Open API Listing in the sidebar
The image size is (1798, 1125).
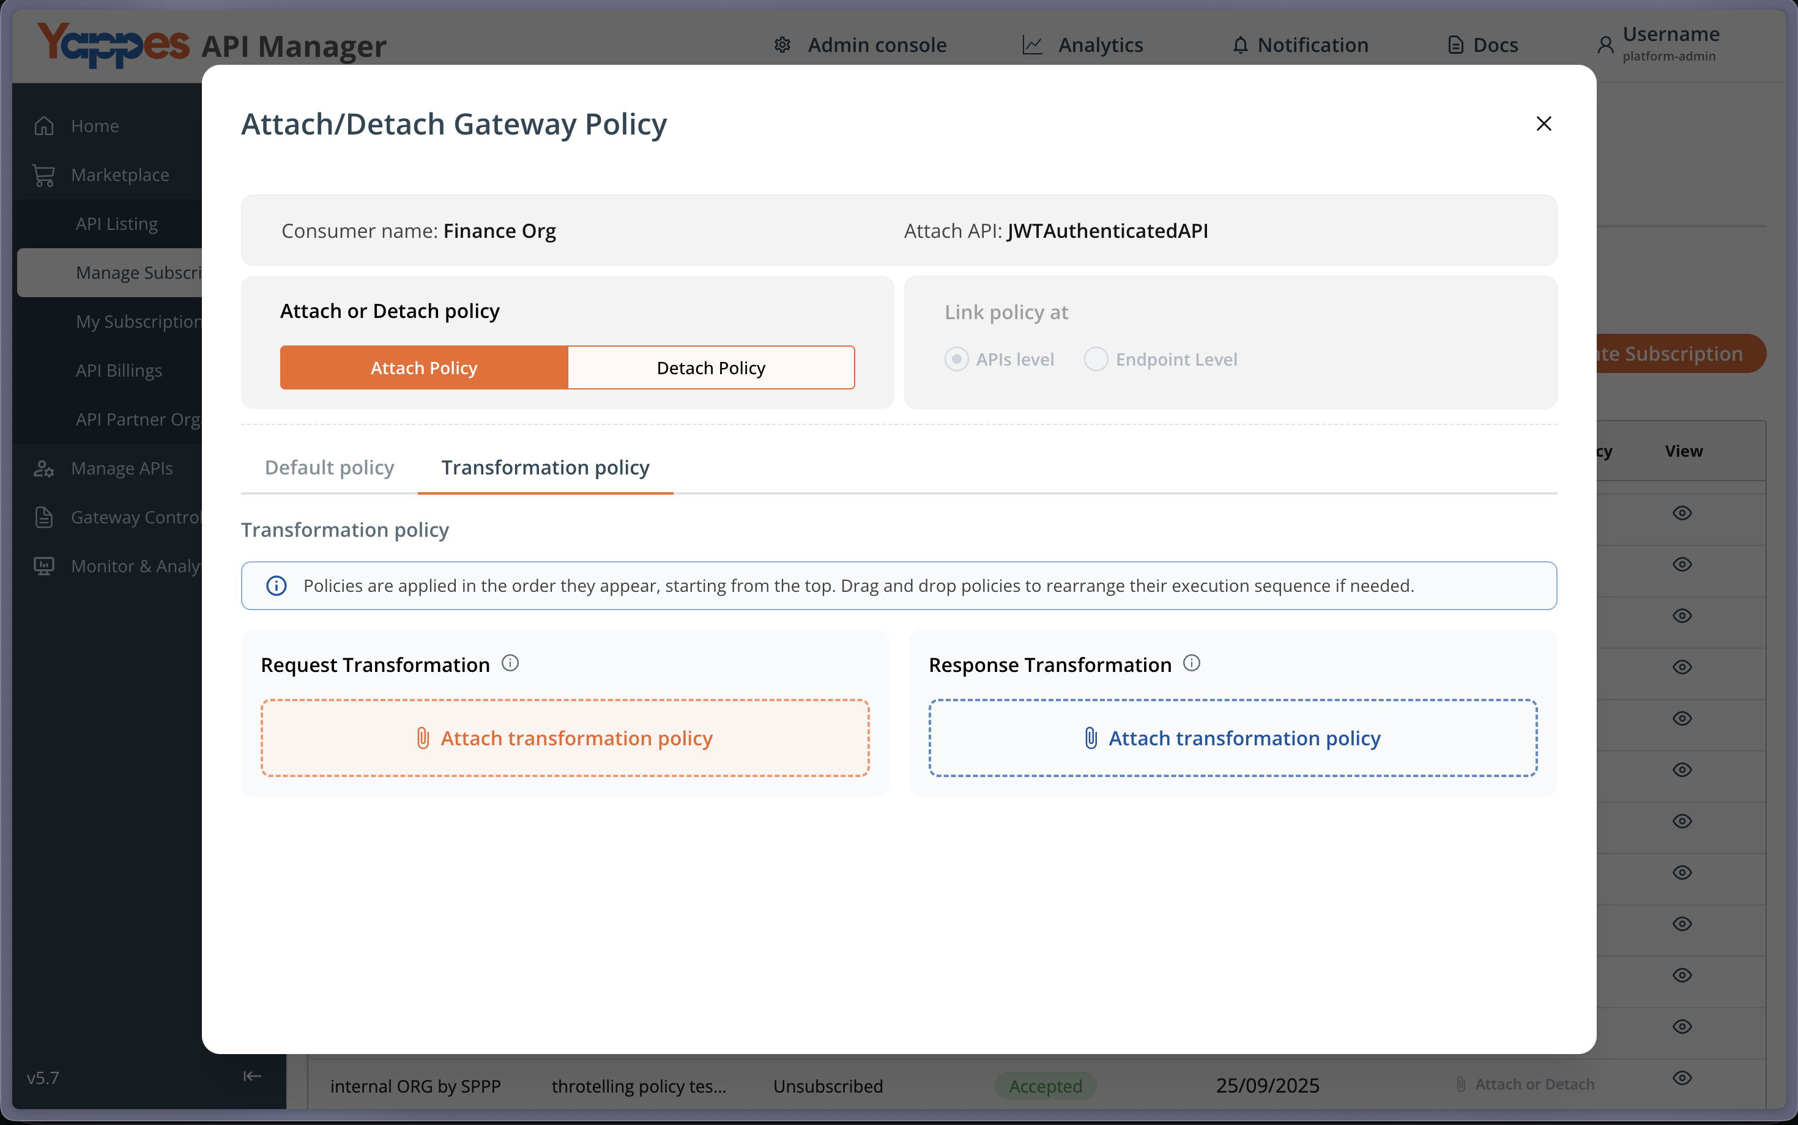coord(116,224)
